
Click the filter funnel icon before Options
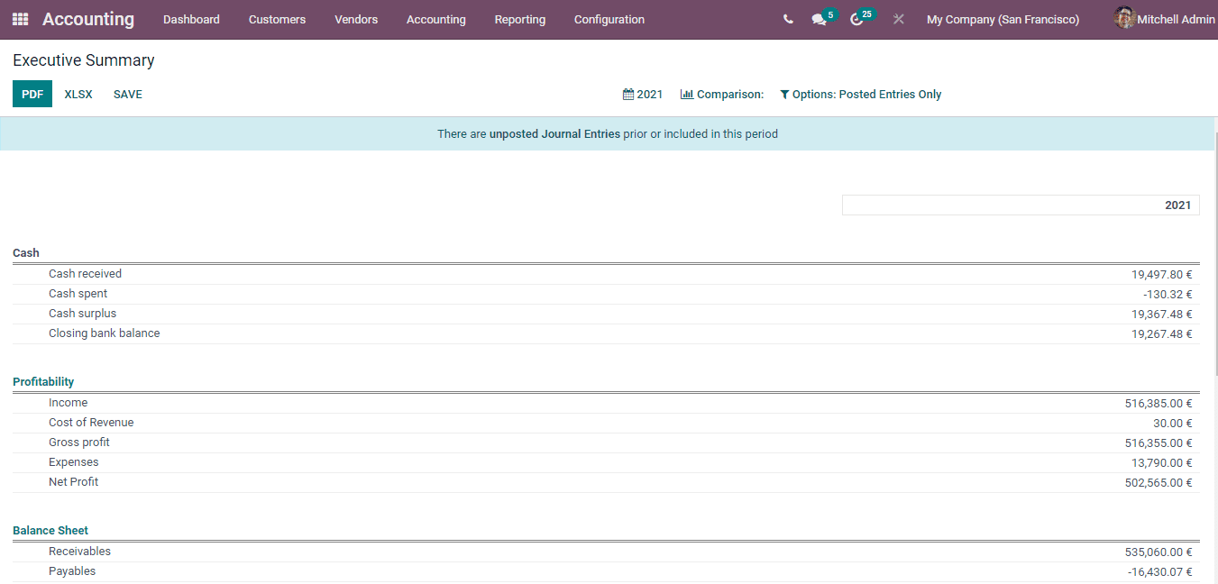click(784, 94)
